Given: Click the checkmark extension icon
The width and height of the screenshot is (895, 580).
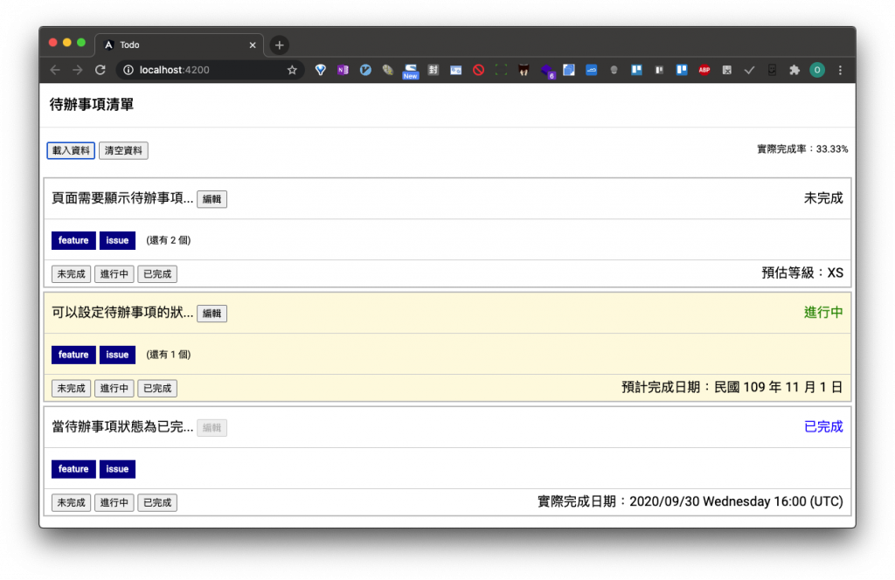Looking at the screenshot, I should (x=749, y=70).
